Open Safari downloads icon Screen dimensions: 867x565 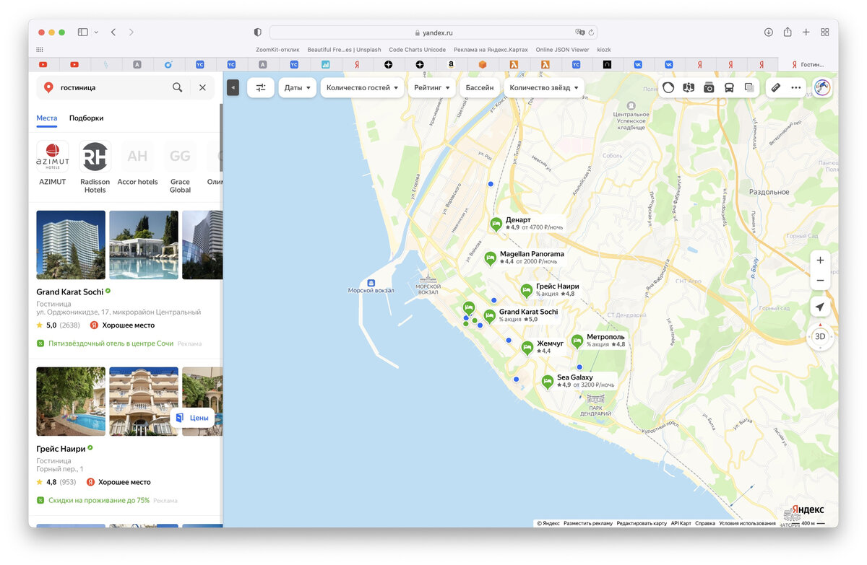[768, 32]
